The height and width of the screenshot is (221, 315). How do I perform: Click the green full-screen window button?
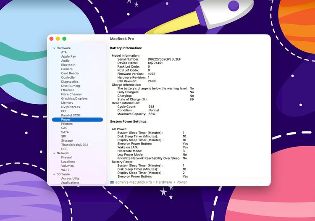[64, 39]
